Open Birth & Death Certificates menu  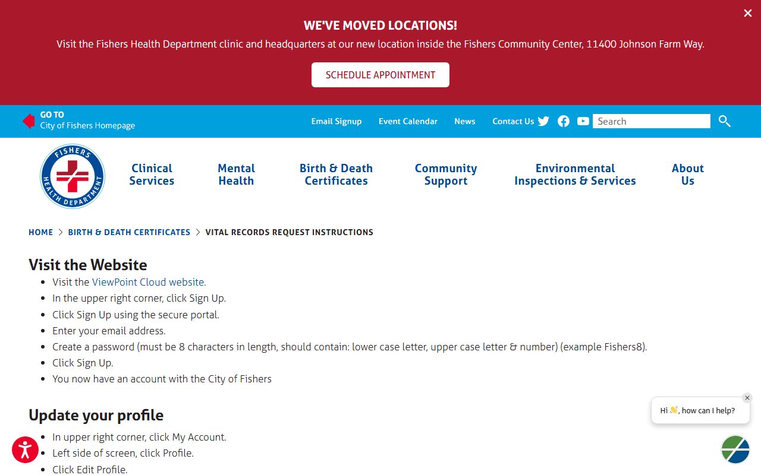[x=336, y=175]
